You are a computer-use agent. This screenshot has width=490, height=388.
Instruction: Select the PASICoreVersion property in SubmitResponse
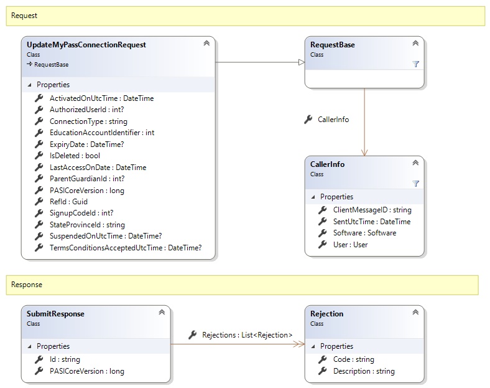click(86, 371)
